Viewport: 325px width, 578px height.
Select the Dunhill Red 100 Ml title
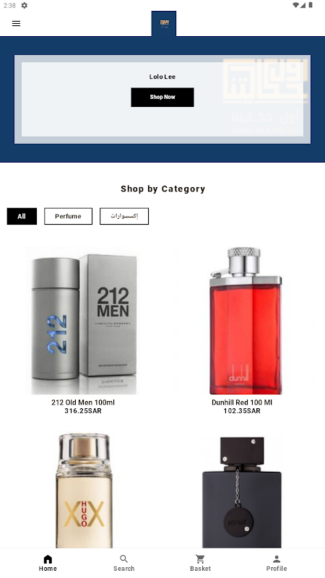tap(242, 402)
